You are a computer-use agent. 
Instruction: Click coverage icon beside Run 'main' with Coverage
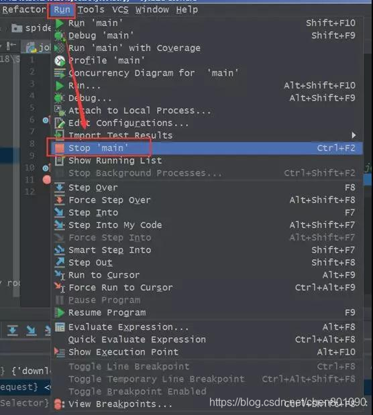click(x=60, y=48)
